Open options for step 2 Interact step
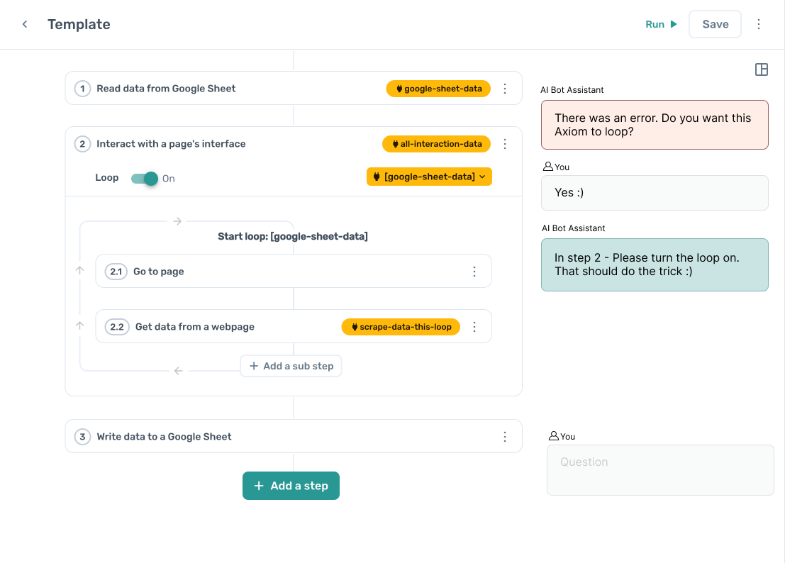785x563 pixels. tap(505, 144)
